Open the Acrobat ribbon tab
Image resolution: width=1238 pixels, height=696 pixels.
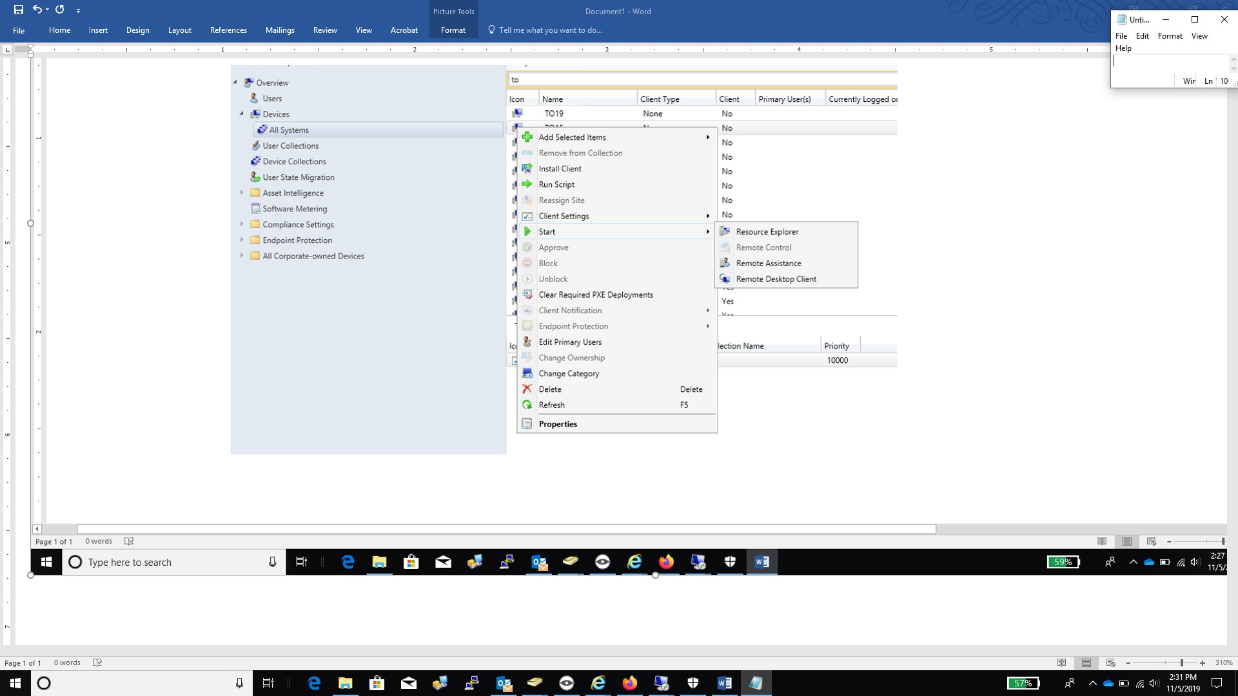(x=404, y=30)
